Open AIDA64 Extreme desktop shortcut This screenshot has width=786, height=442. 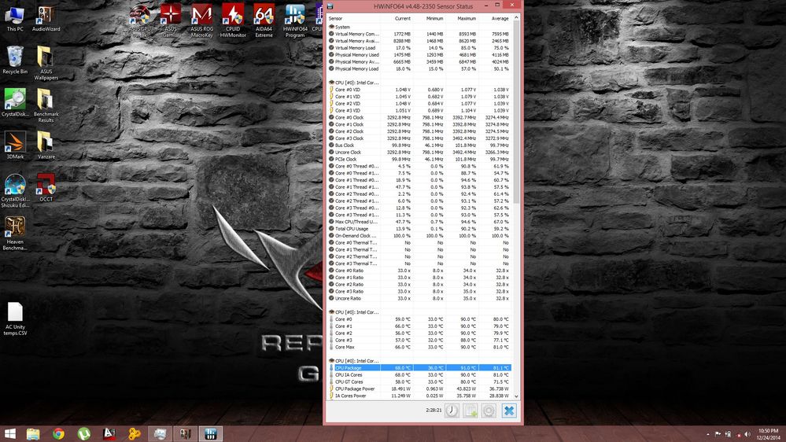click(264, 21)
